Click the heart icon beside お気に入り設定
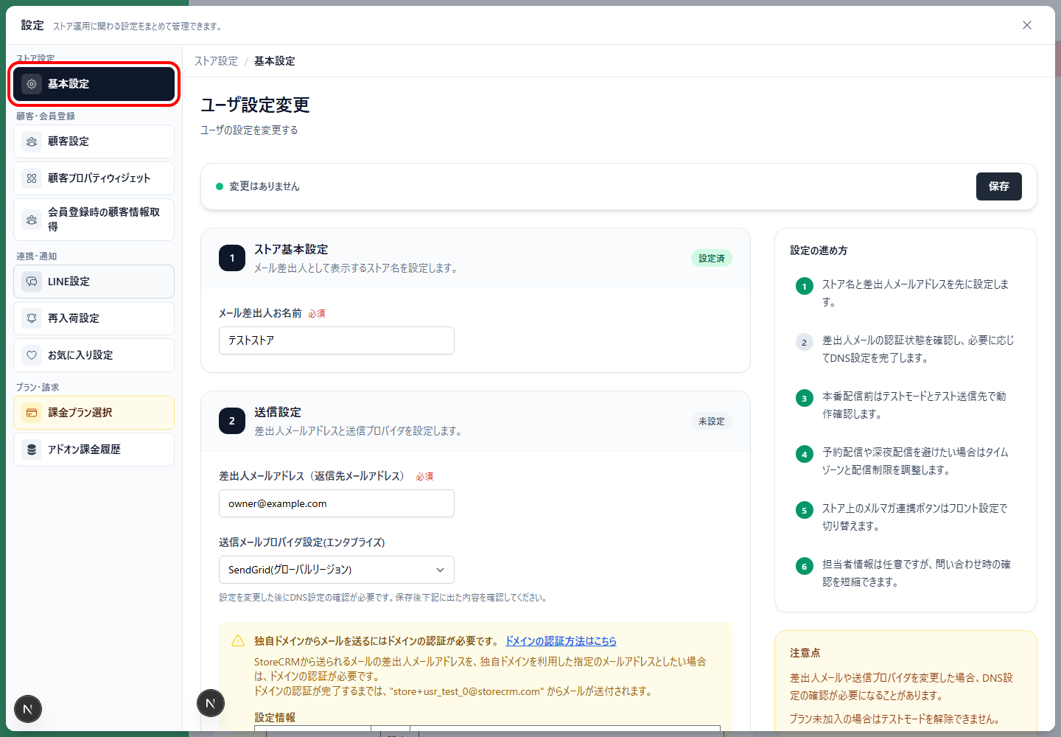Viewport: 1061px width, 737px height. point(32,355)
